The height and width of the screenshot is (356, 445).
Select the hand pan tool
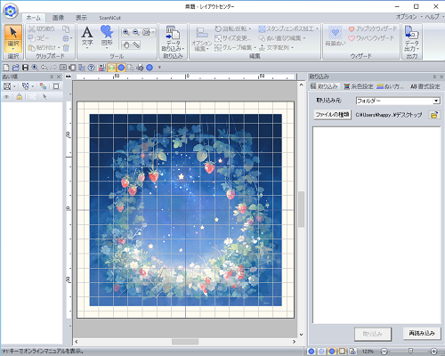(126, 45)
